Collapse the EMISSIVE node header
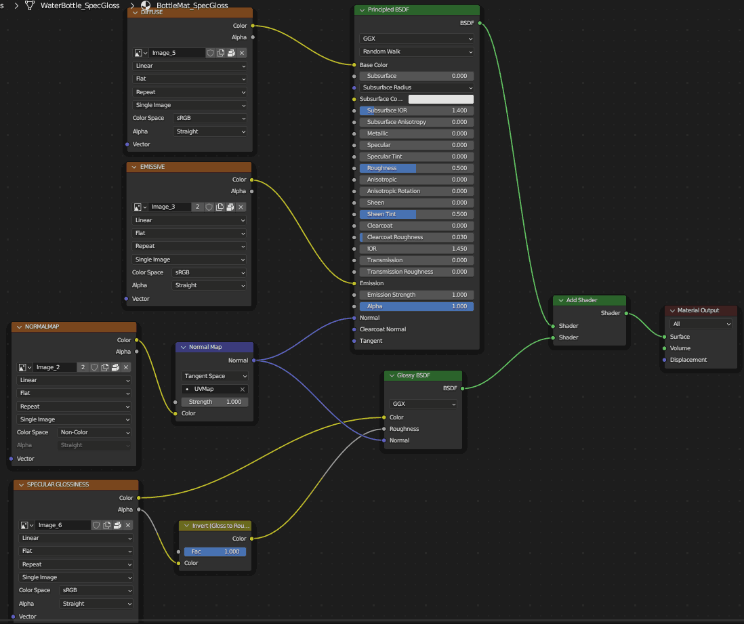The image size is (744, 624). (x=133, y=167)
